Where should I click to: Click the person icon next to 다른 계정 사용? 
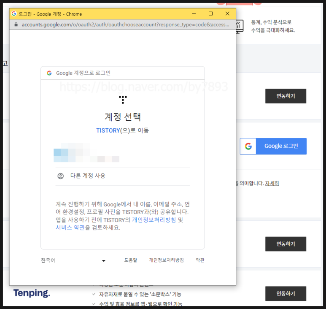tap(60, 176)
